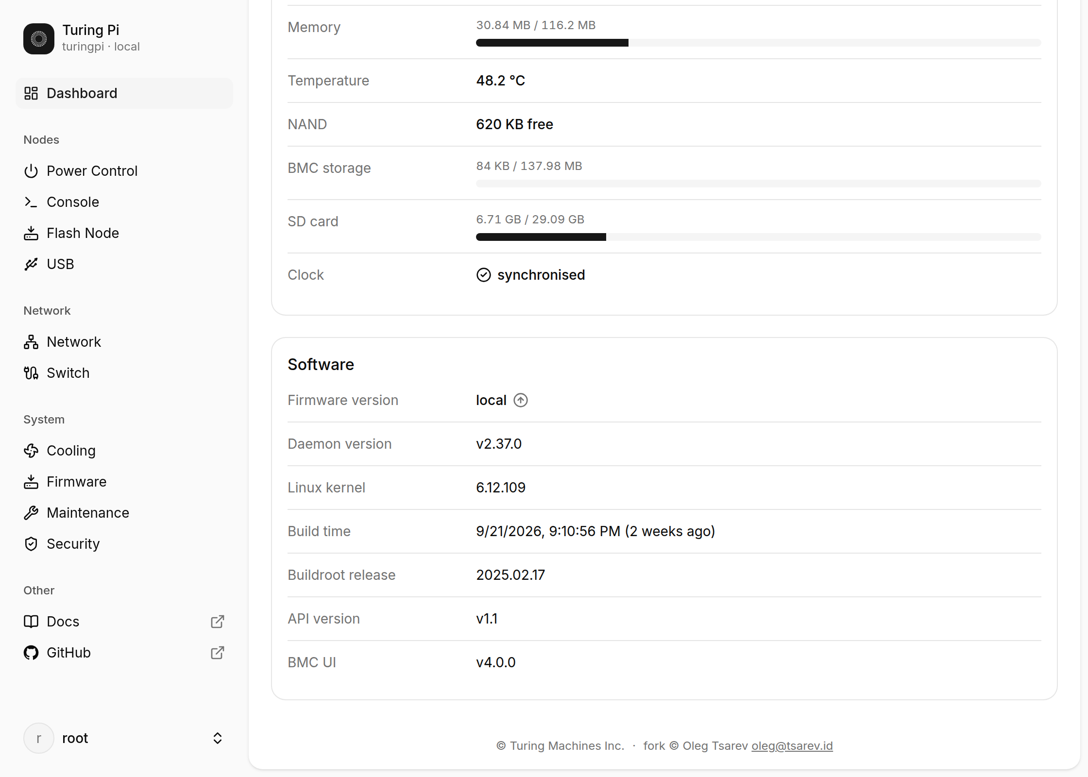This screenshot has height=777, width=1088.
Task: Click the external link icon next to Docs
Action: click(218, 622)
